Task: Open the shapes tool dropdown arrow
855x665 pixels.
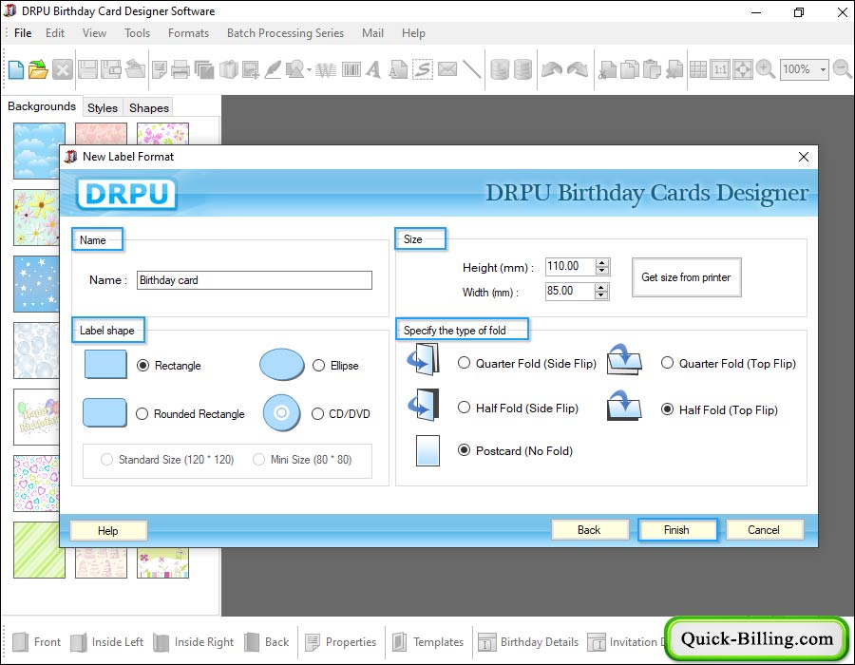Action: click(309, 70)
